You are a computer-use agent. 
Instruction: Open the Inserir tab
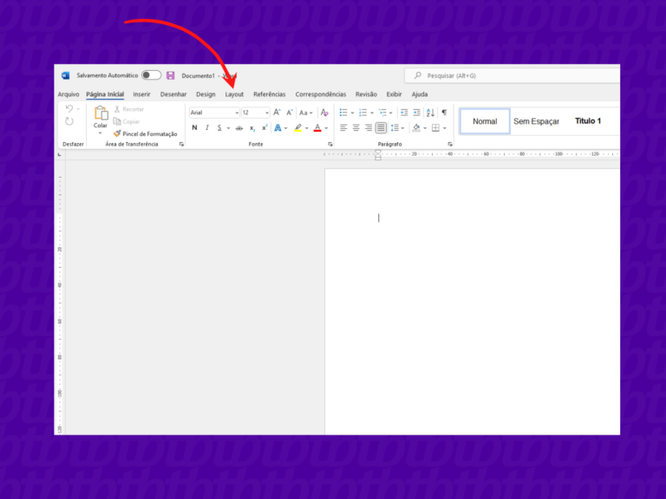tap(141, 94)
